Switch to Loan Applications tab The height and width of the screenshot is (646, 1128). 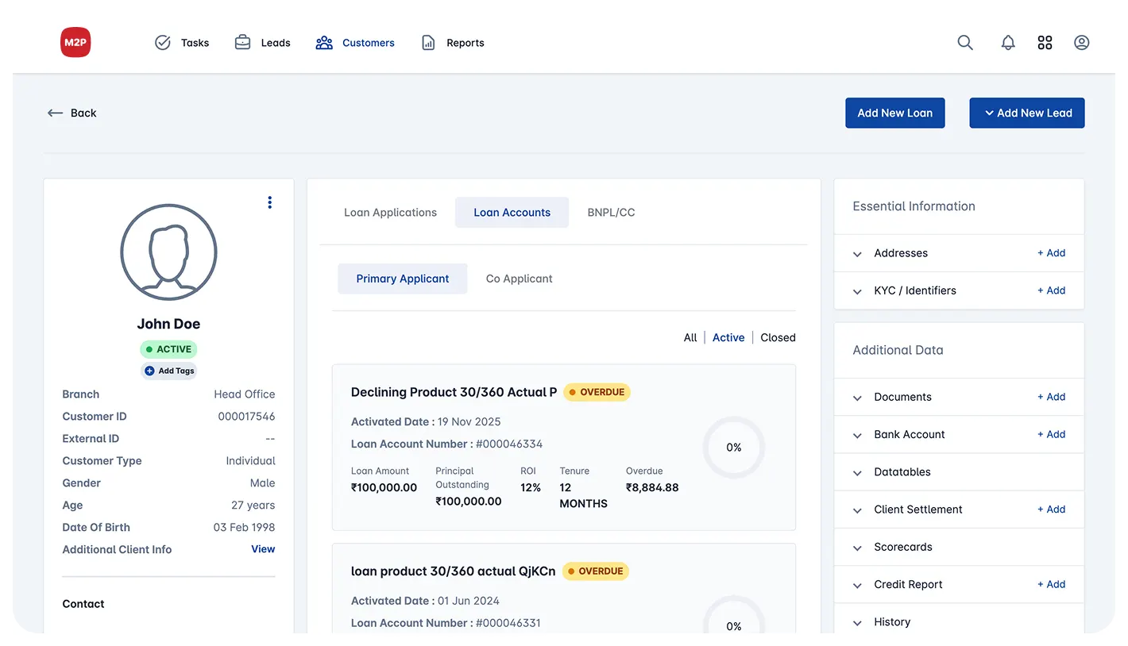pyautogui.click(x=390, y=213)
